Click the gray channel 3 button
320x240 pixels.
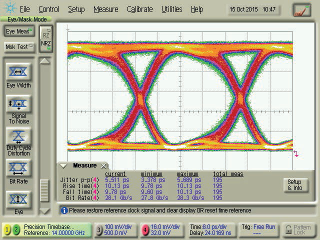[99, 230]
